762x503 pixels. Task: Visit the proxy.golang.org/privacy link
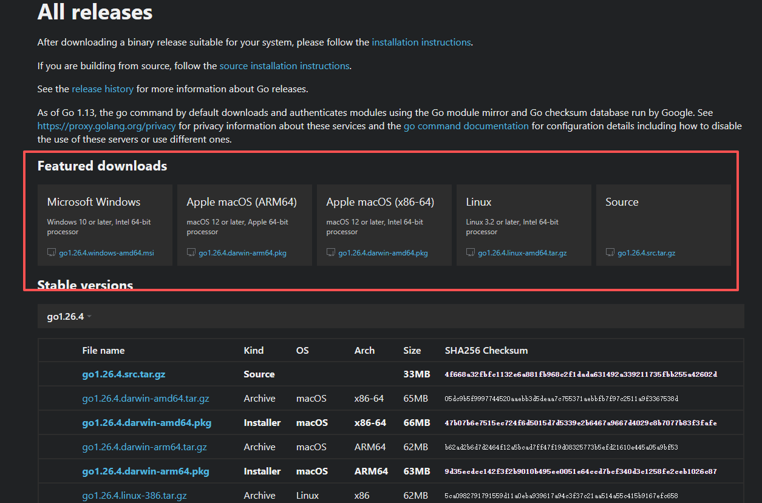click(106, 126)
